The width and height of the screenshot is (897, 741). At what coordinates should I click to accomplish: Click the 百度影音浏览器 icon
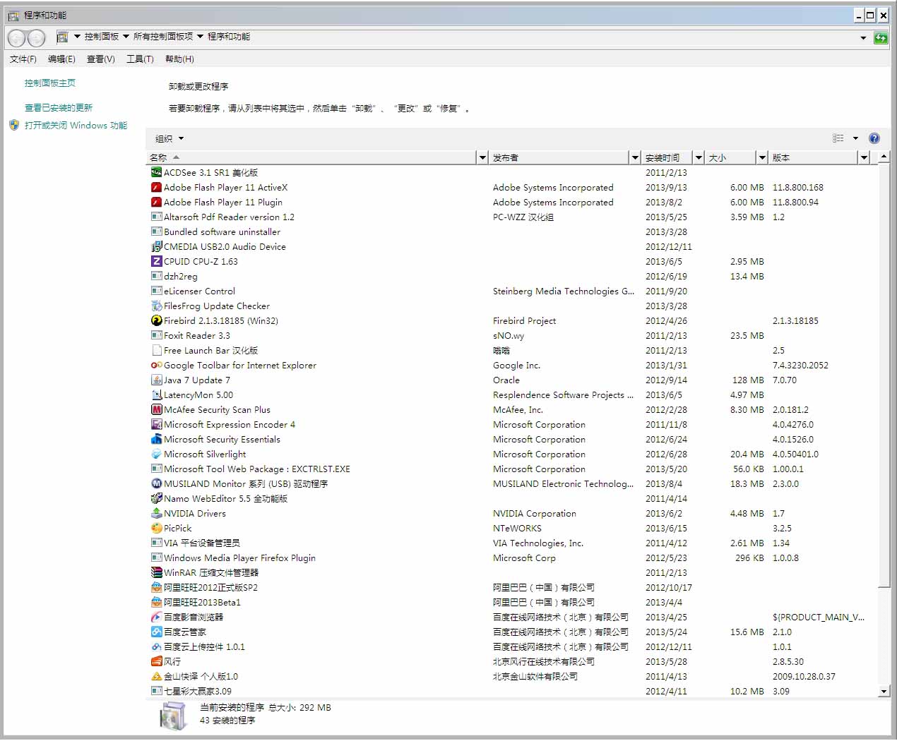(x=157, y=617)
